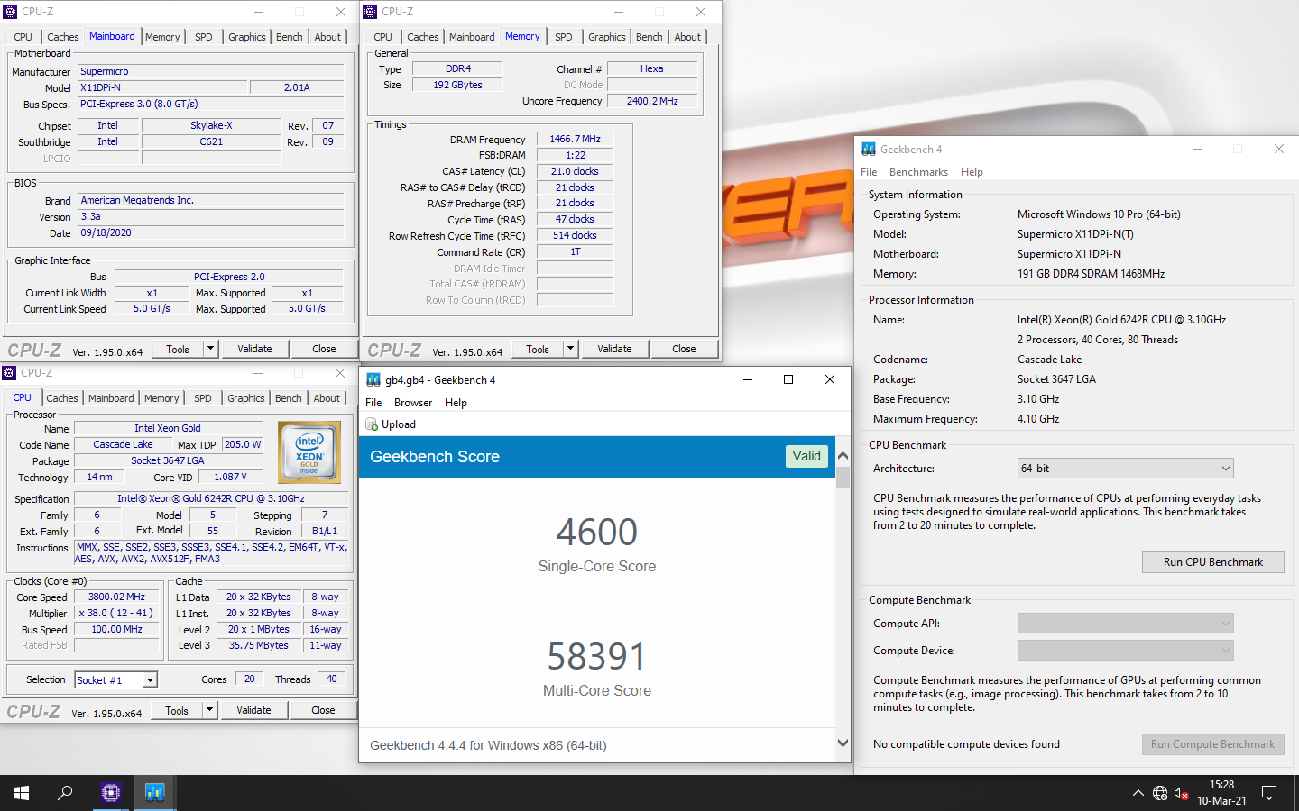Screen dimensions: 1299x811
Task: Click the Channel # value Hexa
Action: (x=652, y=68)
